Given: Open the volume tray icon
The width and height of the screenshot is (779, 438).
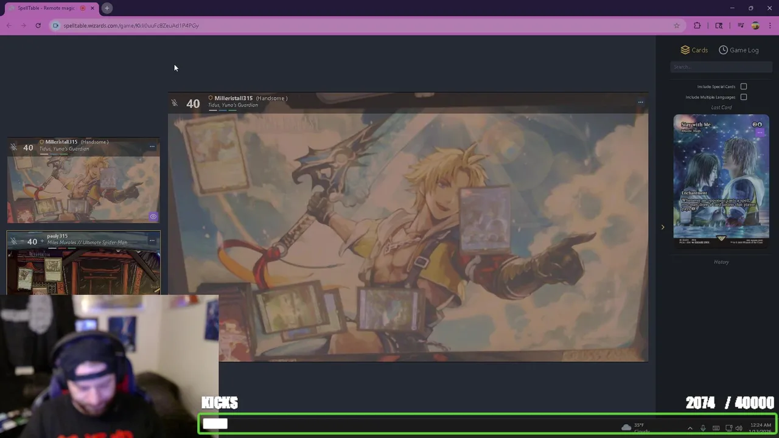Looking at the screenshot, I should coord(739,428).
